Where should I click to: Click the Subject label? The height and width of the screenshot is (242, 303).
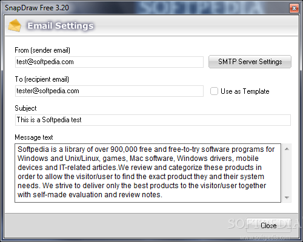click(x=25, y=108)
